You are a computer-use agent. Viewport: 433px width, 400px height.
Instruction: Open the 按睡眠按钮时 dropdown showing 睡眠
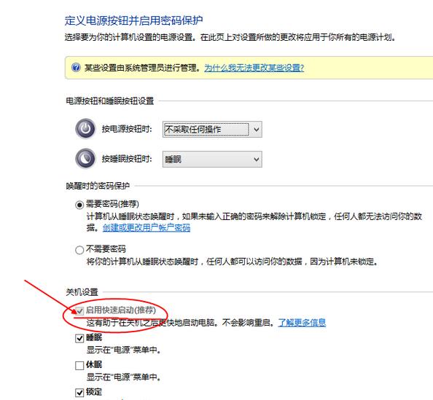tap(212, 159)
